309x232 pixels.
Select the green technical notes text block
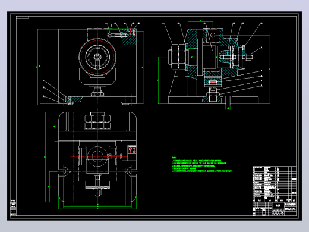[x=201, y=165]
